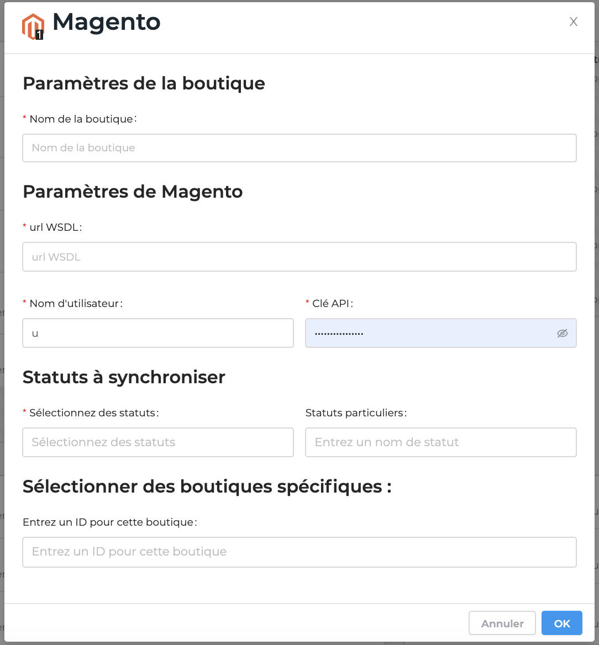Screen dimensions: 599x645
Task: Click the "Paramètres de la boutique" heading
Action: (144, 83)
